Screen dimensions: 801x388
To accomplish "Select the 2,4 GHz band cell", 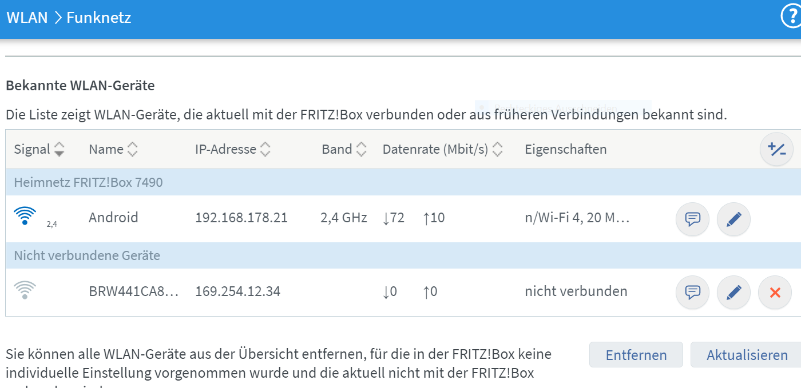I will click(344, 218).
